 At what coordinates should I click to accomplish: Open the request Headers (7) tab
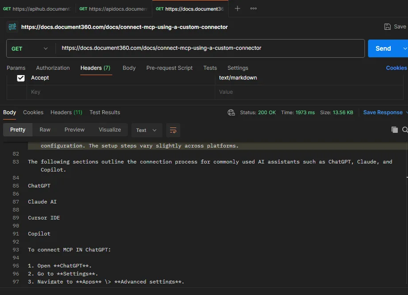point(95,68)
